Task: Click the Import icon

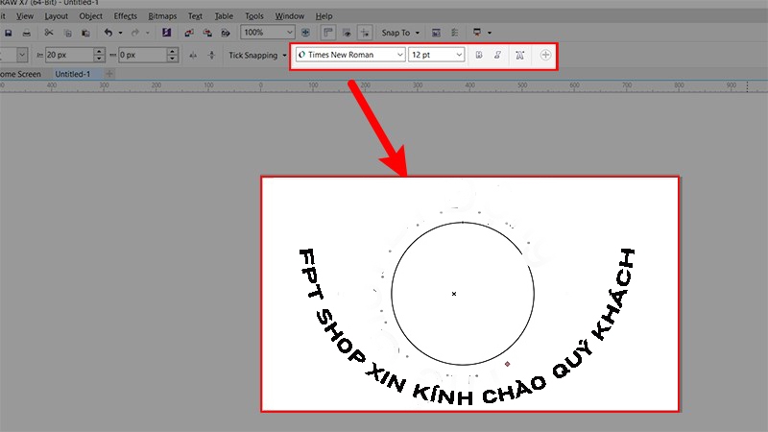Action: tap(189, 33)
